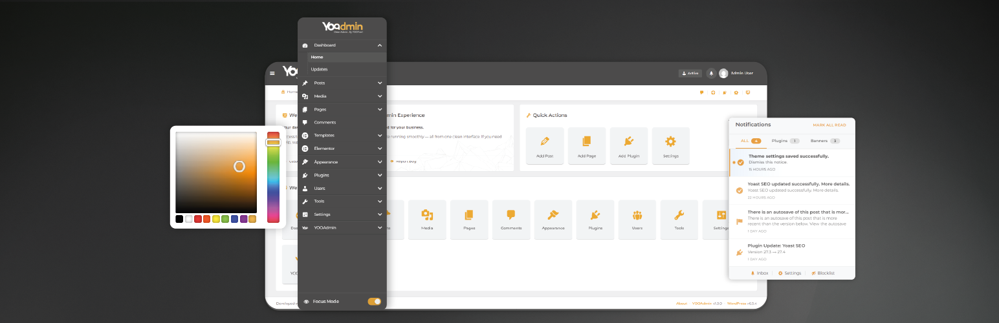Switch to the ALL notifications tab
Viewport: 999px width, 323px height.
click(x=751, y=140)
